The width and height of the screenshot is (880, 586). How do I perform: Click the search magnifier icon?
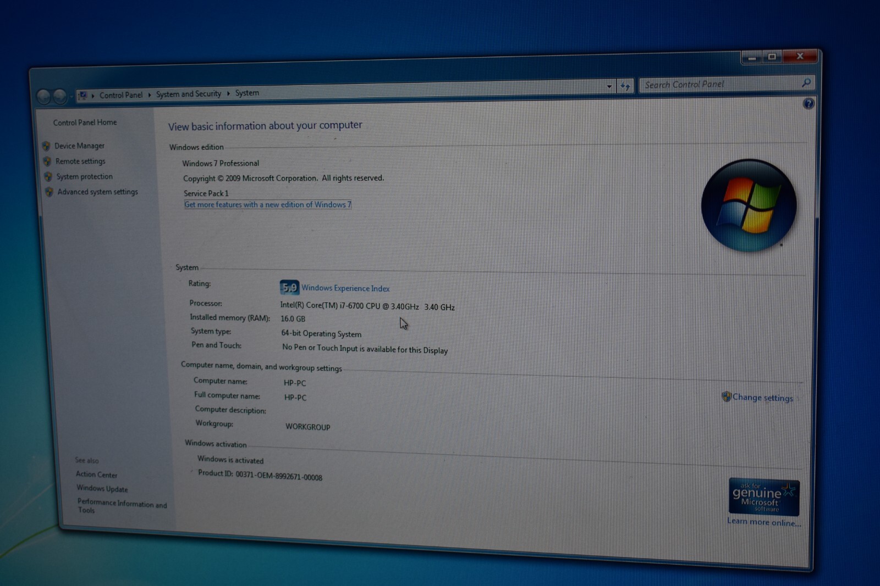pyautogui.click(x=806, y=82)
